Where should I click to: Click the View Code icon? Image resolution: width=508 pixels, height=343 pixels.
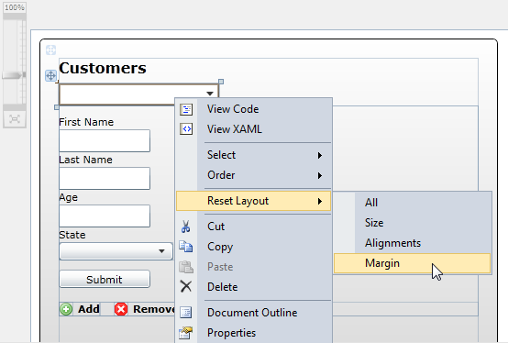[186, 109]
